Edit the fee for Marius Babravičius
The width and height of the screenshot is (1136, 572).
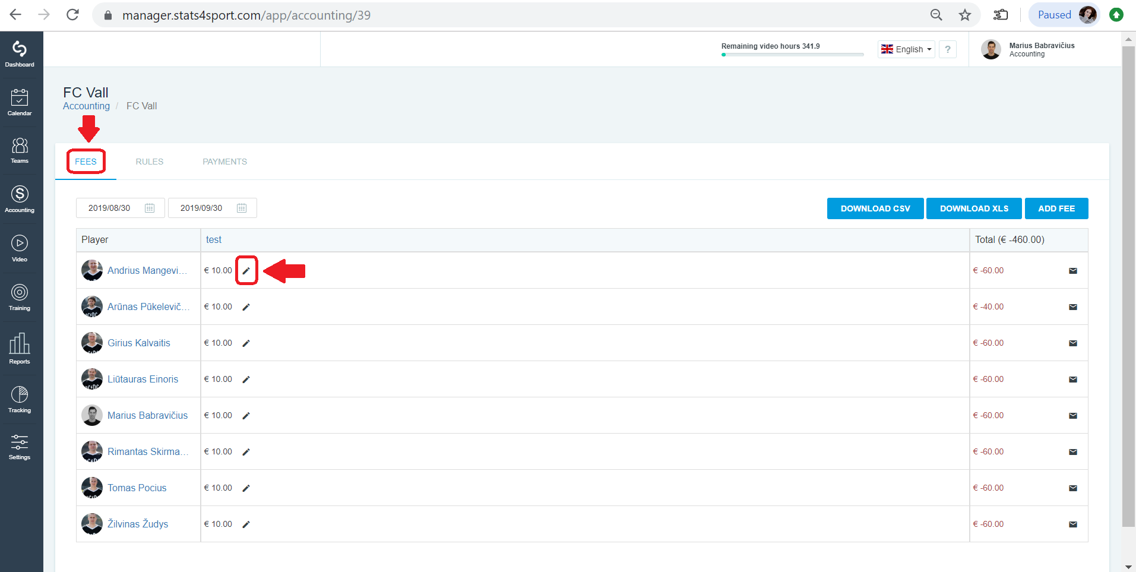[246, 416]
